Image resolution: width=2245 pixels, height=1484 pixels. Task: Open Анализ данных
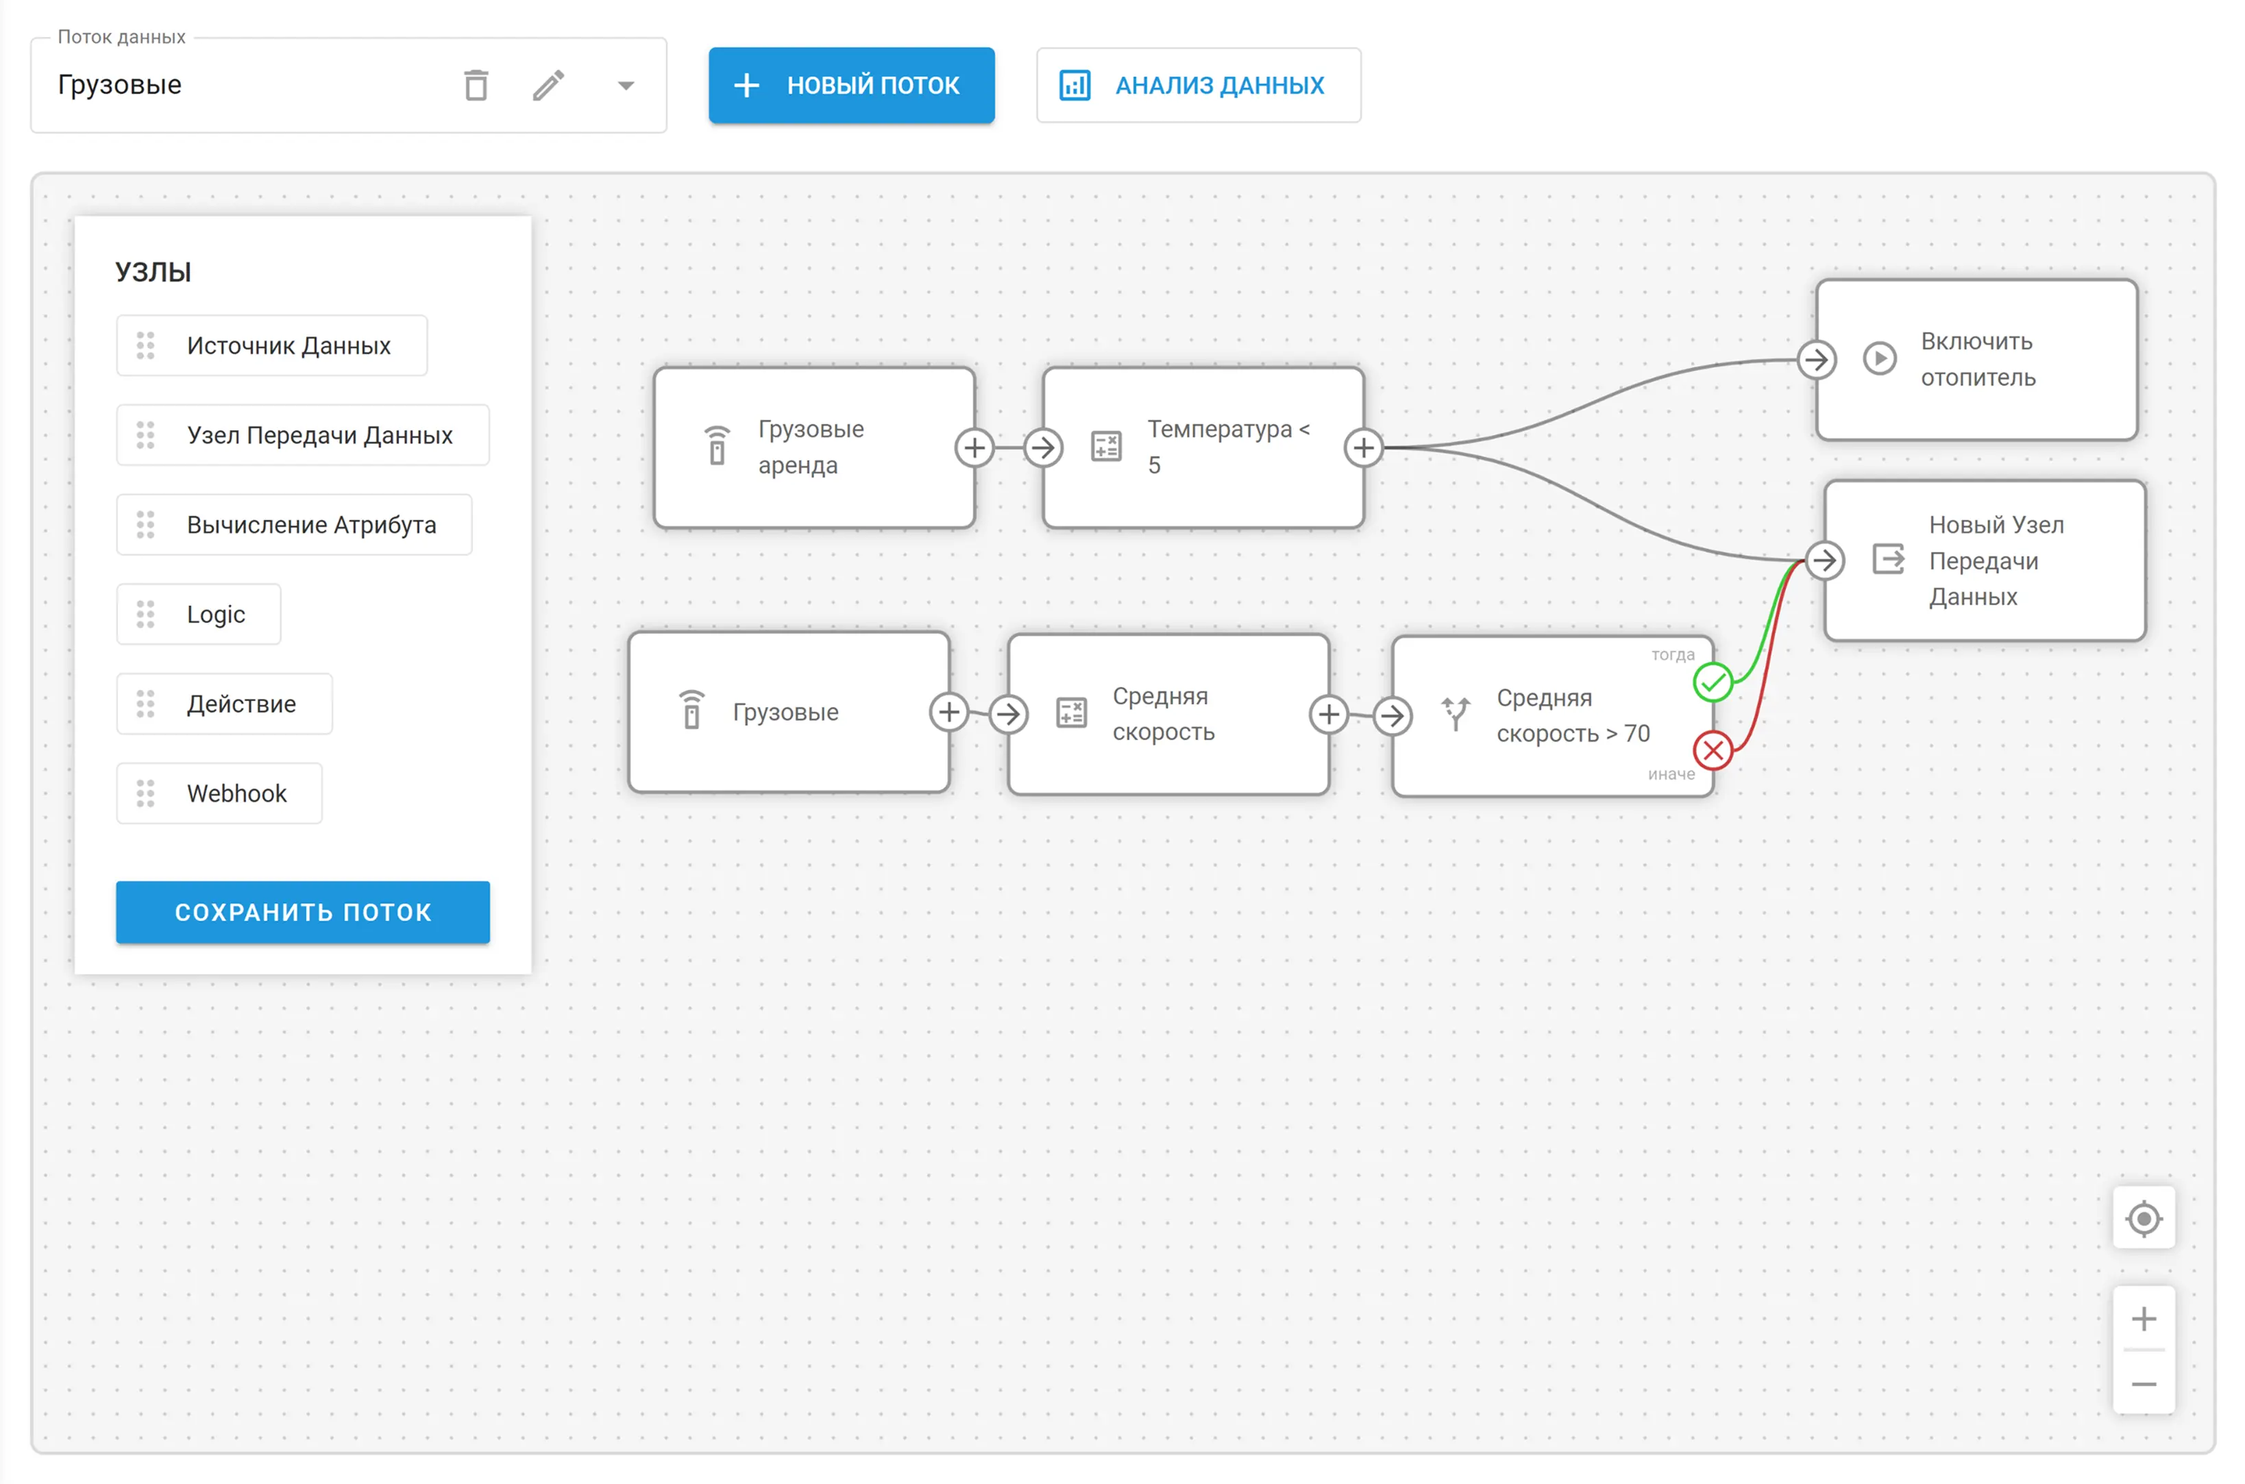tap(1197, 85)
